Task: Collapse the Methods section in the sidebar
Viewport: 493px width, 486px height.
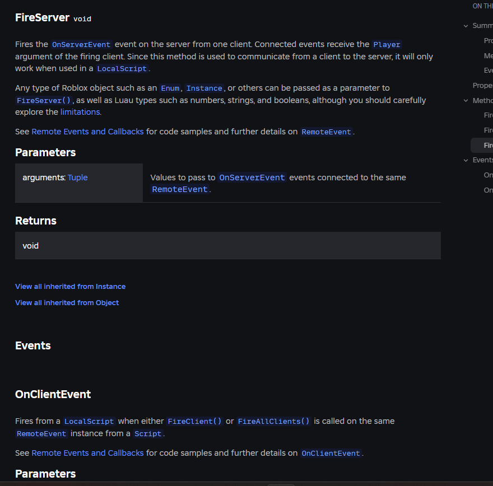Action: click(465, 100)
